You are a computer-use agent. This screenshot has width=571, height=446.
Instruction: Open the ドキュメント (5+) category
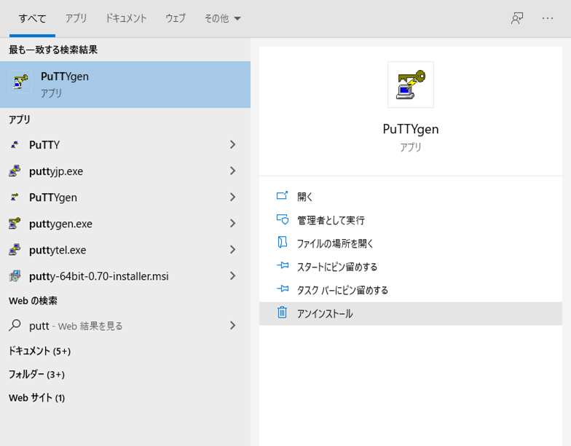click(39, 351)
